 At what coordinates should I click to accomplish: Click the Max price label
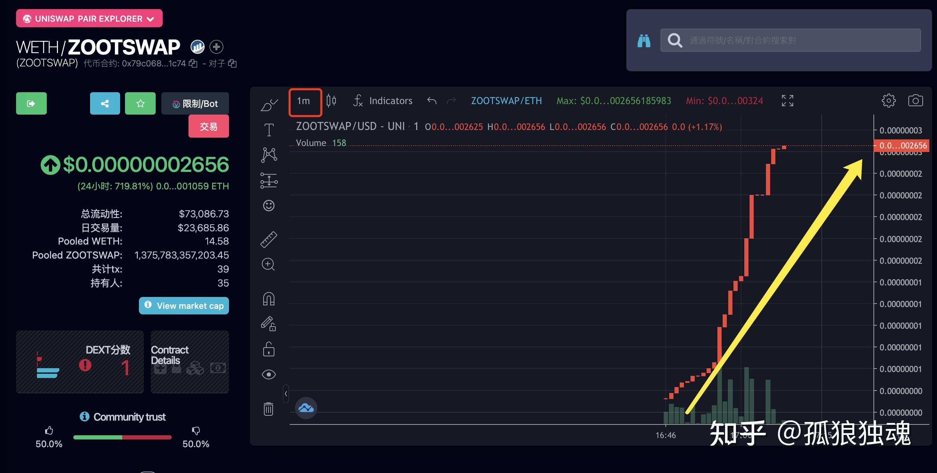pyautogui.click(x=614, y=101)
